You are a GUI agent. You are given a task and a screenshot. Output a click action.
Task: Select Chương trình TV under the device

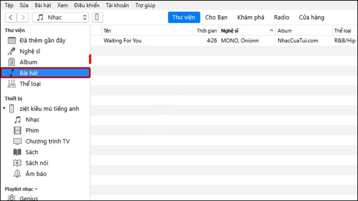(x=47, y=141)
